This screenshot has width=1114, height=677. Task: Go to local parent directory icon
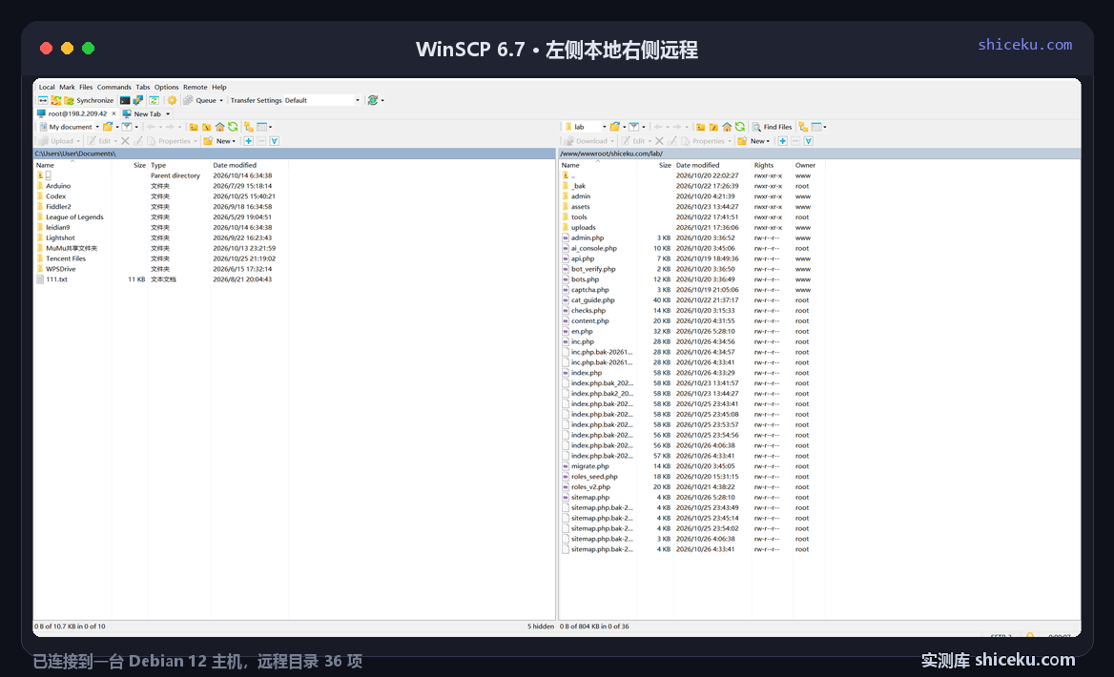point(194,127)
